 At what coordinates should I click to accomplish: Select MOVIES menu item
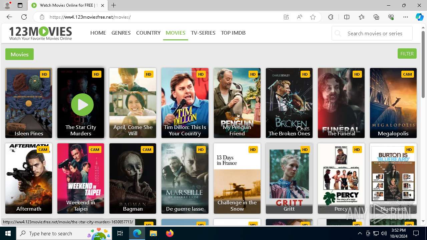click(175, 33)
